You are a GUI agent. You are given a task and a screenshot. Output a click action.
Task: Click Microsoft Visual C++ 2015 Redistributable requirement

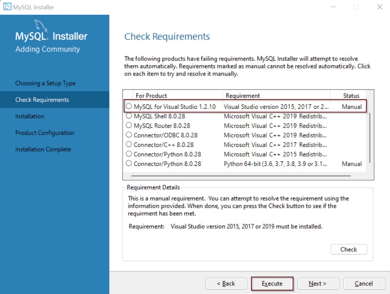coord(275,154)
